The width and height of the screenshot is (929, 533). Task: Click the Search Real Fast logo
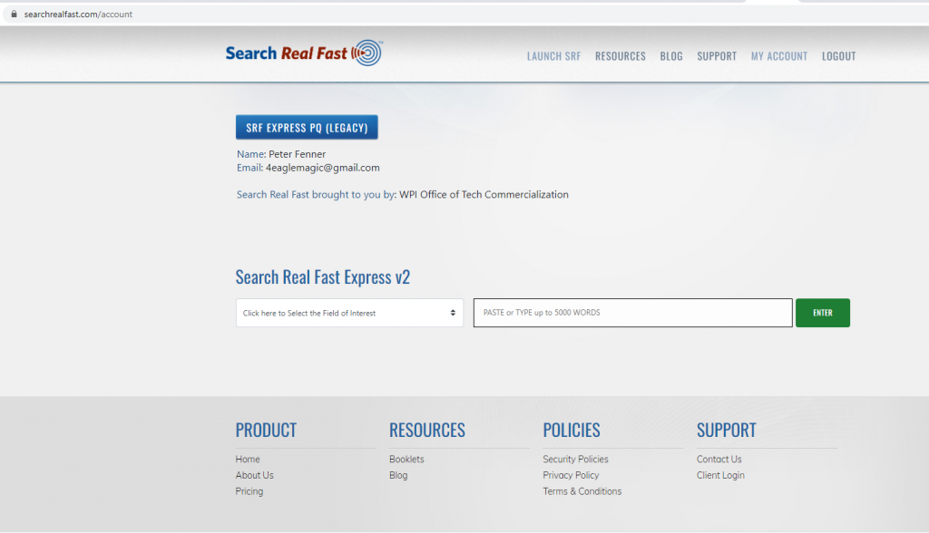(304, 53)
